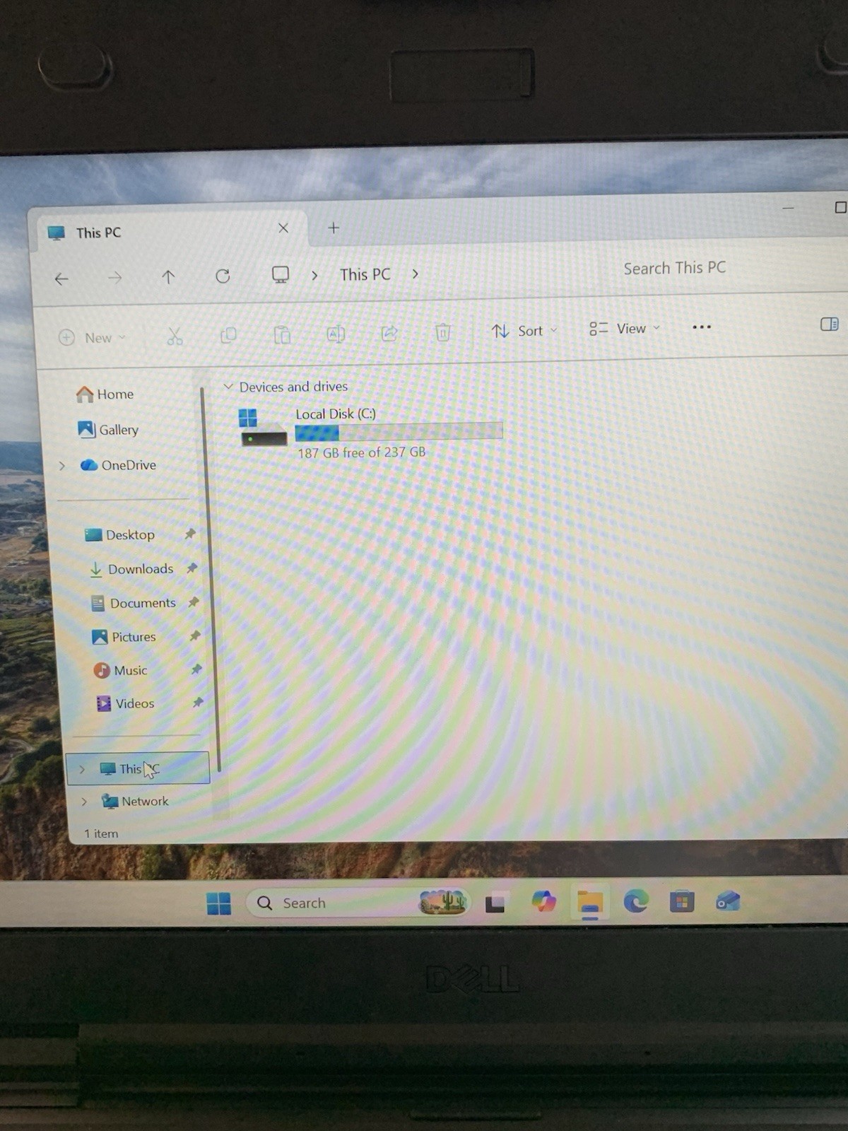Select Network in navigation pane
848x1131 pixels.
135,802
